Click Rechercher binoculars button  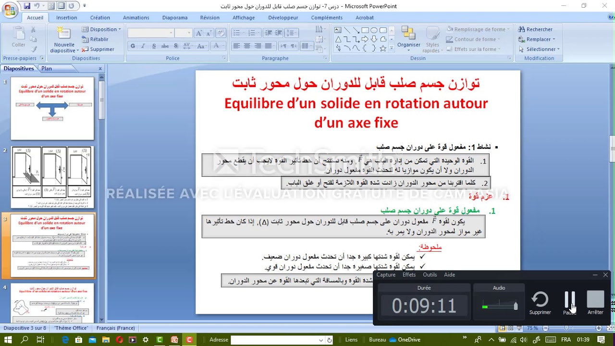pos(535,29)
